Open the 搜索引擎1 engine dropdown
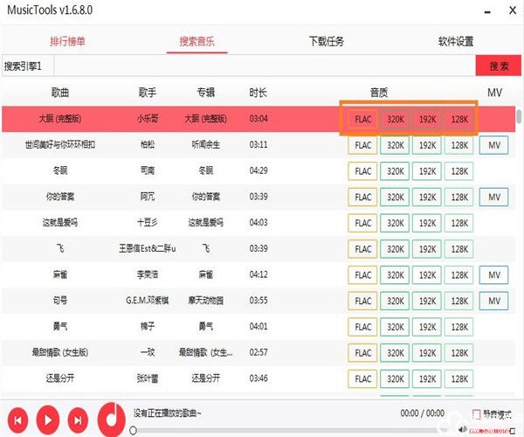This screenshot has height=437, width=524. (x=27, y=66)
